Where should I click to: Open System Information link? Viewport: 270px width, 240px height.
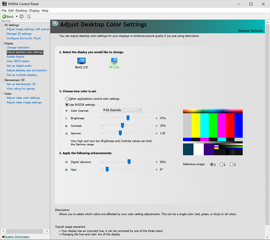pos(17,237)
